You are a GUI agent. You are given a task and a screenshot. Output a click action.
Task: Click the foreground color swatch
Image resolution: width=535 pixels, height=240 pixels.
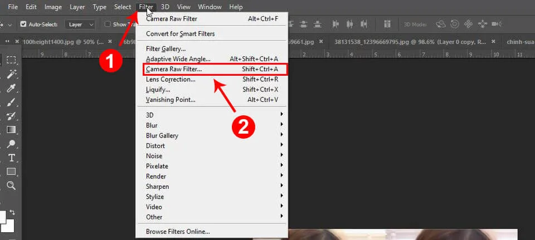click(x=3, y=217)
